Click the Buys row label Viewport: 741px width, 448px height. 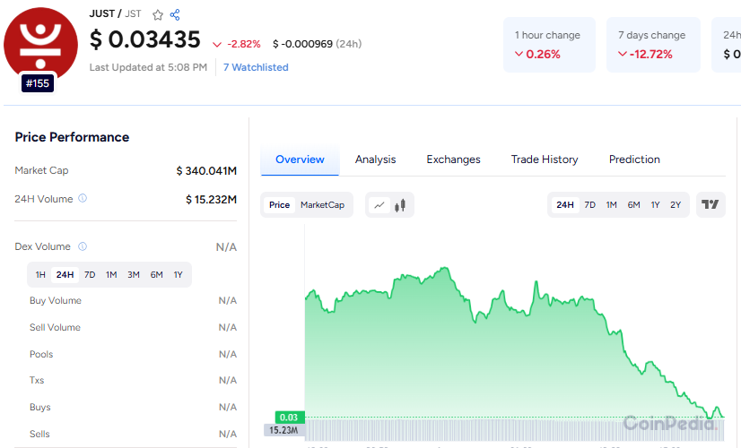tap(39, 408)
